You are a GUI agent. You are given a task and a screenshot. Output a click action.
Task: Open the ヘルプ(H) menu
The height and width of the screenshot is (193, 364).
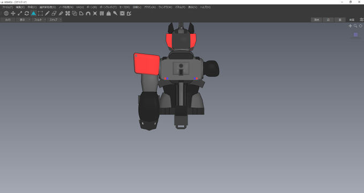pos(205,7)
